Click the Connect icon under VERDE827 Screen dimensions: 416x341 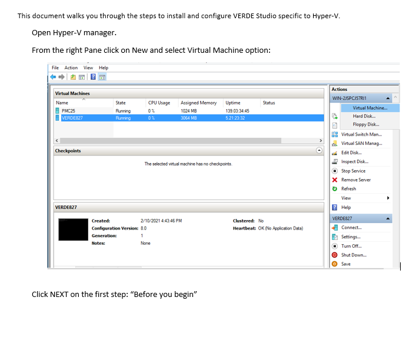point(335,228)
